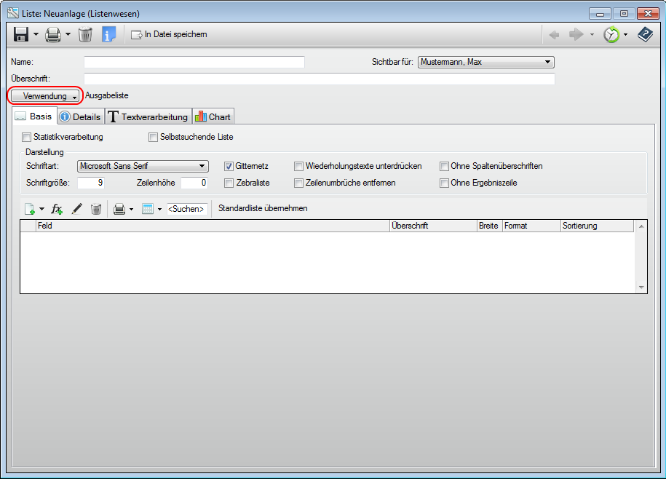The width and height of the screenshot is (666, 479).
Task: Open the blue info note icon
Action: click(x=108, y=34)
